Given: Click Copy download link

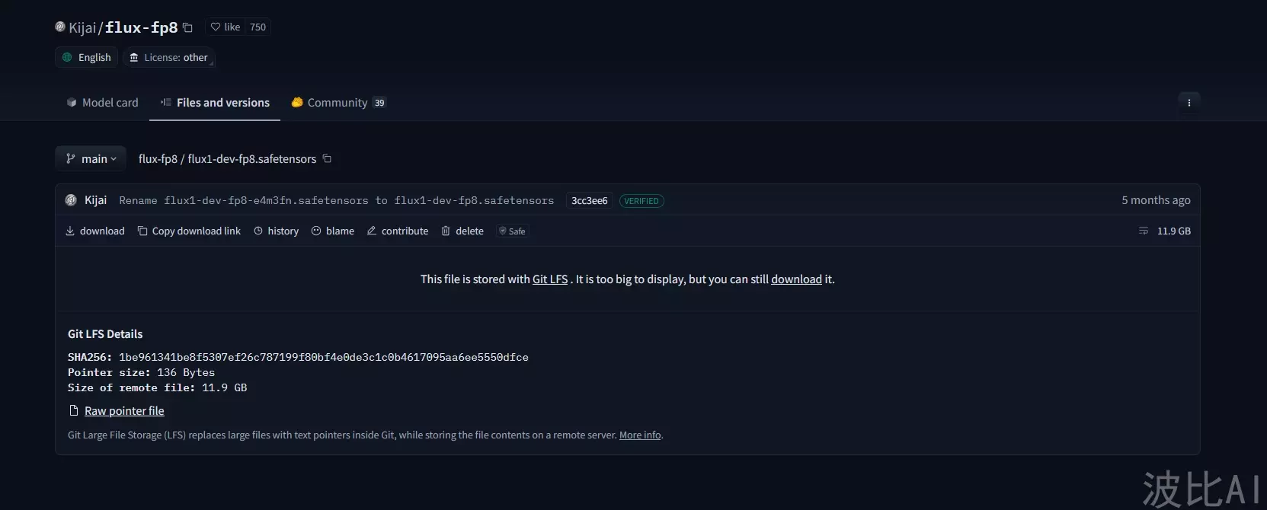Looking at the screenshot, I should pyautogui.click(x=189, y=231).
